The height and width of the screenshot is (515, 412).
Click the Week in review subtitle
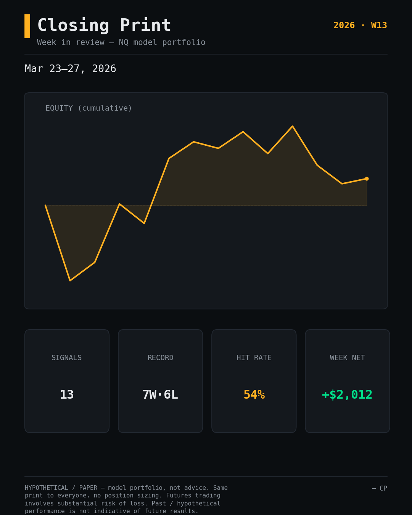tap(121, 42)
